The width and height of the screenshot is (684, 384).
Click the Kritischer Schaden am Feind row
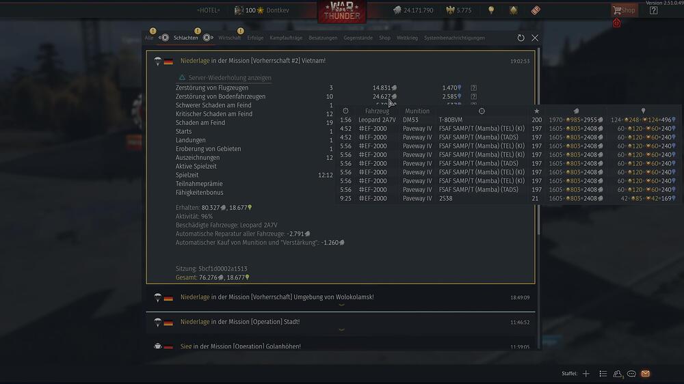(x=254, y=114)
